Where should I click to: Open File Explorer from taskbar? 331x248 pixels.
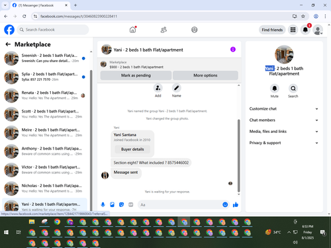[32, 222]
